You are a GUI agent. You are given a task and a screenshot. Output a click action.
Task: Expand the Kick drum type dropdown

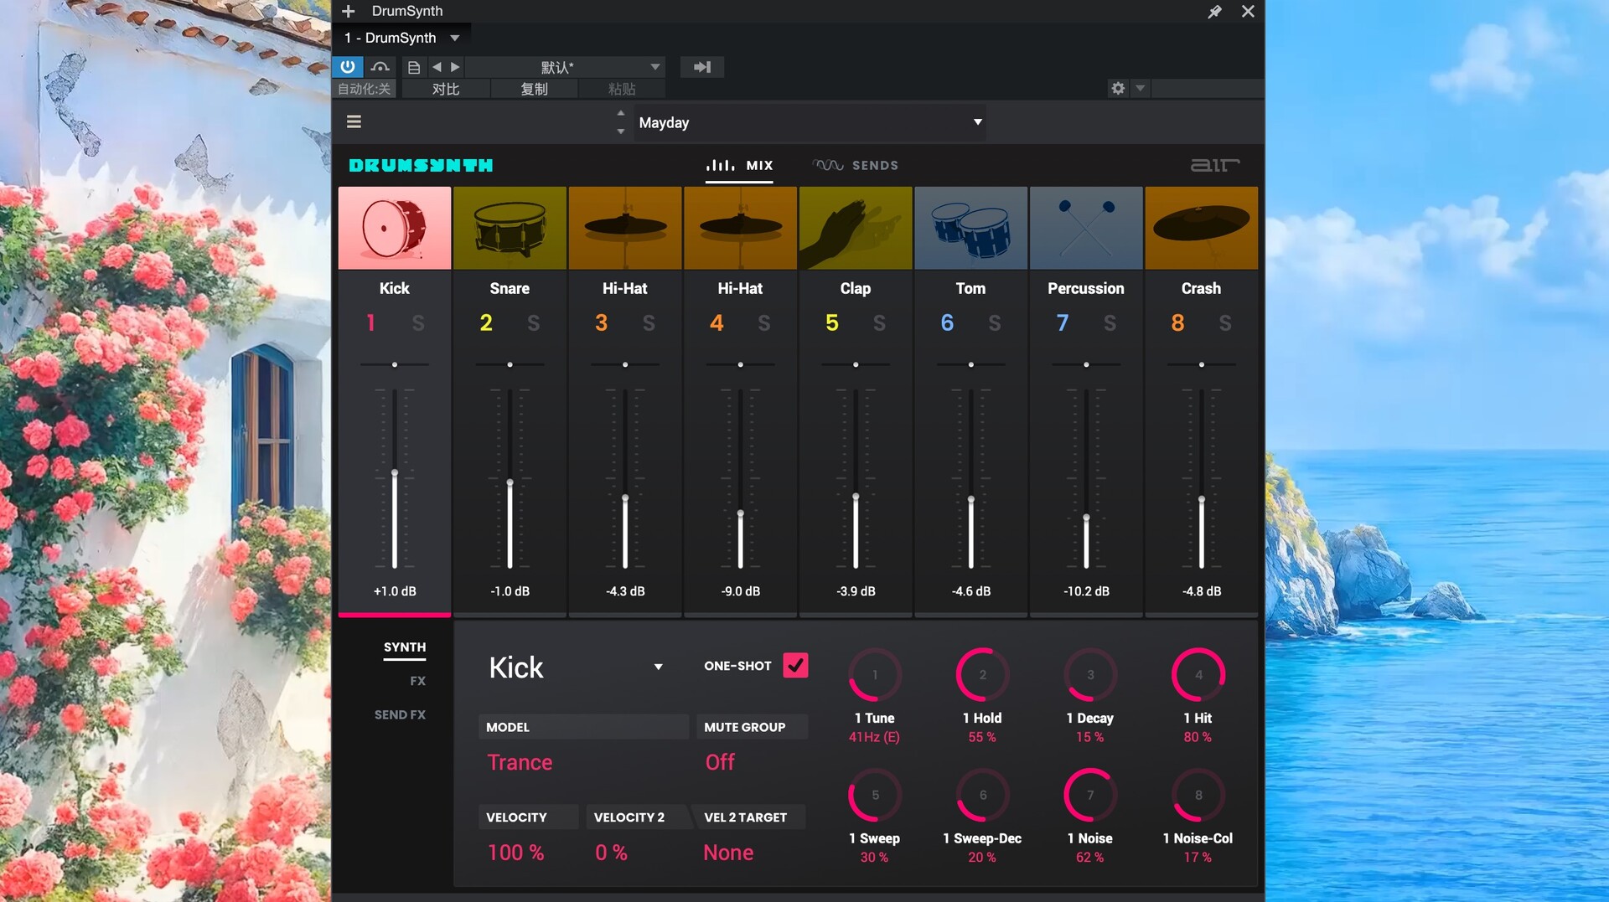658,667
